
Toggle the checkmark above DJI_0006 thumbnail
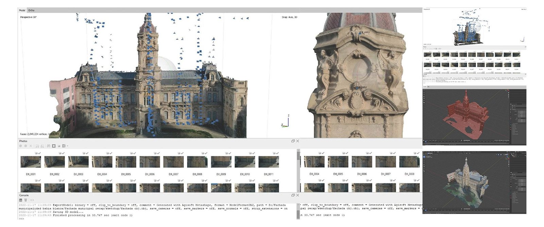(158, 153)
